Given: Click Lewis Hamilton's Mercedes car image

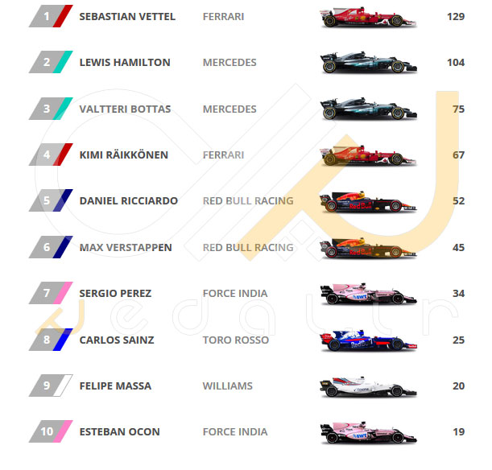Looking at the screenshot, I should [368, 63].
